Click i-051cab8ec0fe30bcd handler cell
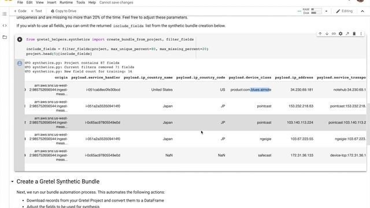This screenshot has height=208, width=370. point(103,90)
